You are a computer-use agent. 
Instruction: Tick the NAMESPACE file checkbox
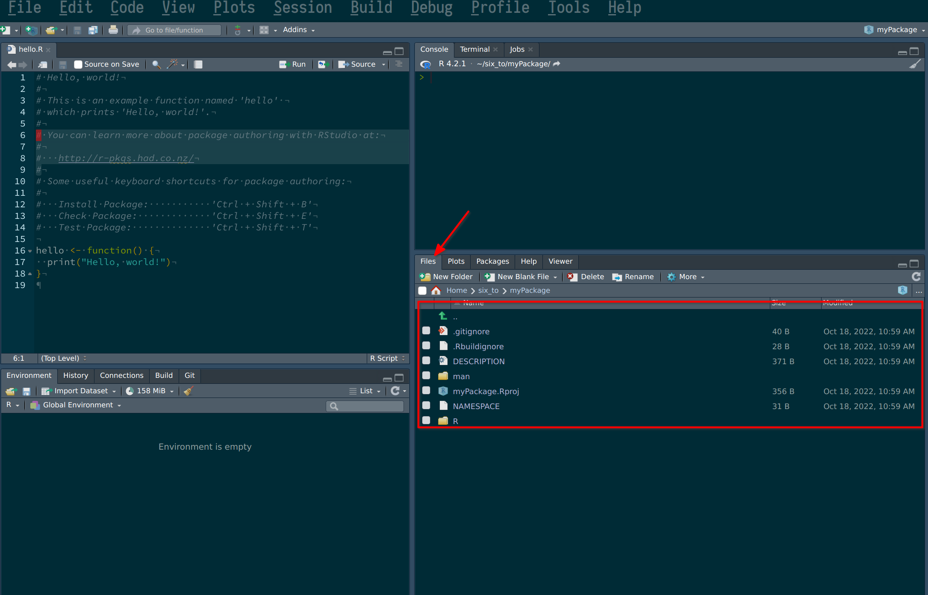426,405
